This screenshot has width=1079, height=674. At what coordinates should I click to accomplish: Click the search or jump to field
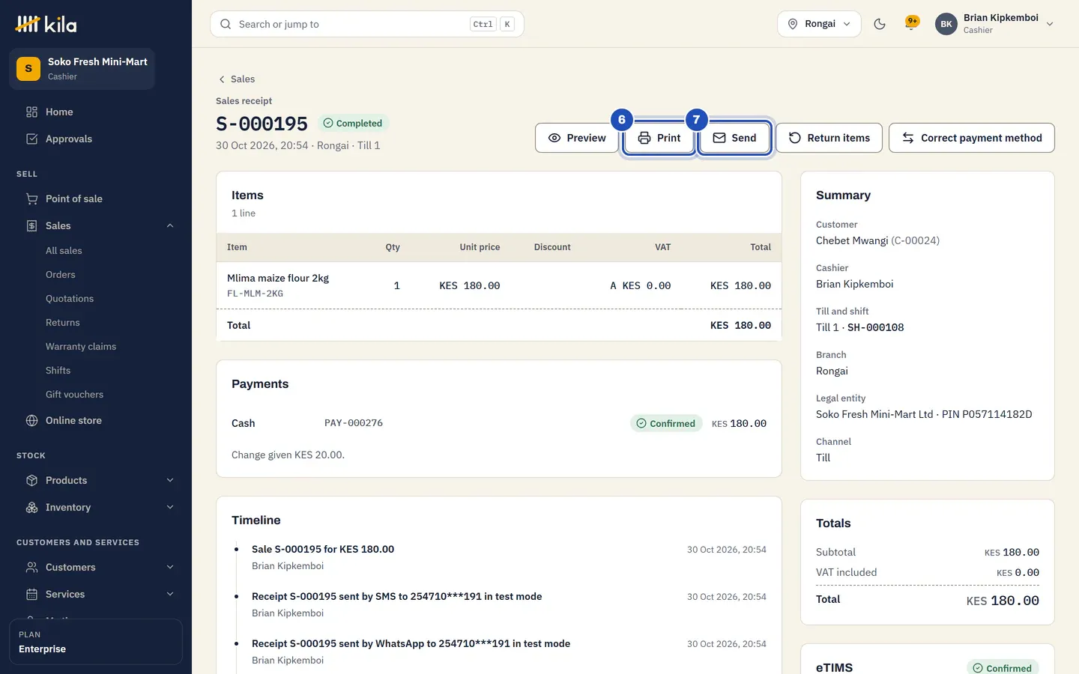tap(366, 24)
